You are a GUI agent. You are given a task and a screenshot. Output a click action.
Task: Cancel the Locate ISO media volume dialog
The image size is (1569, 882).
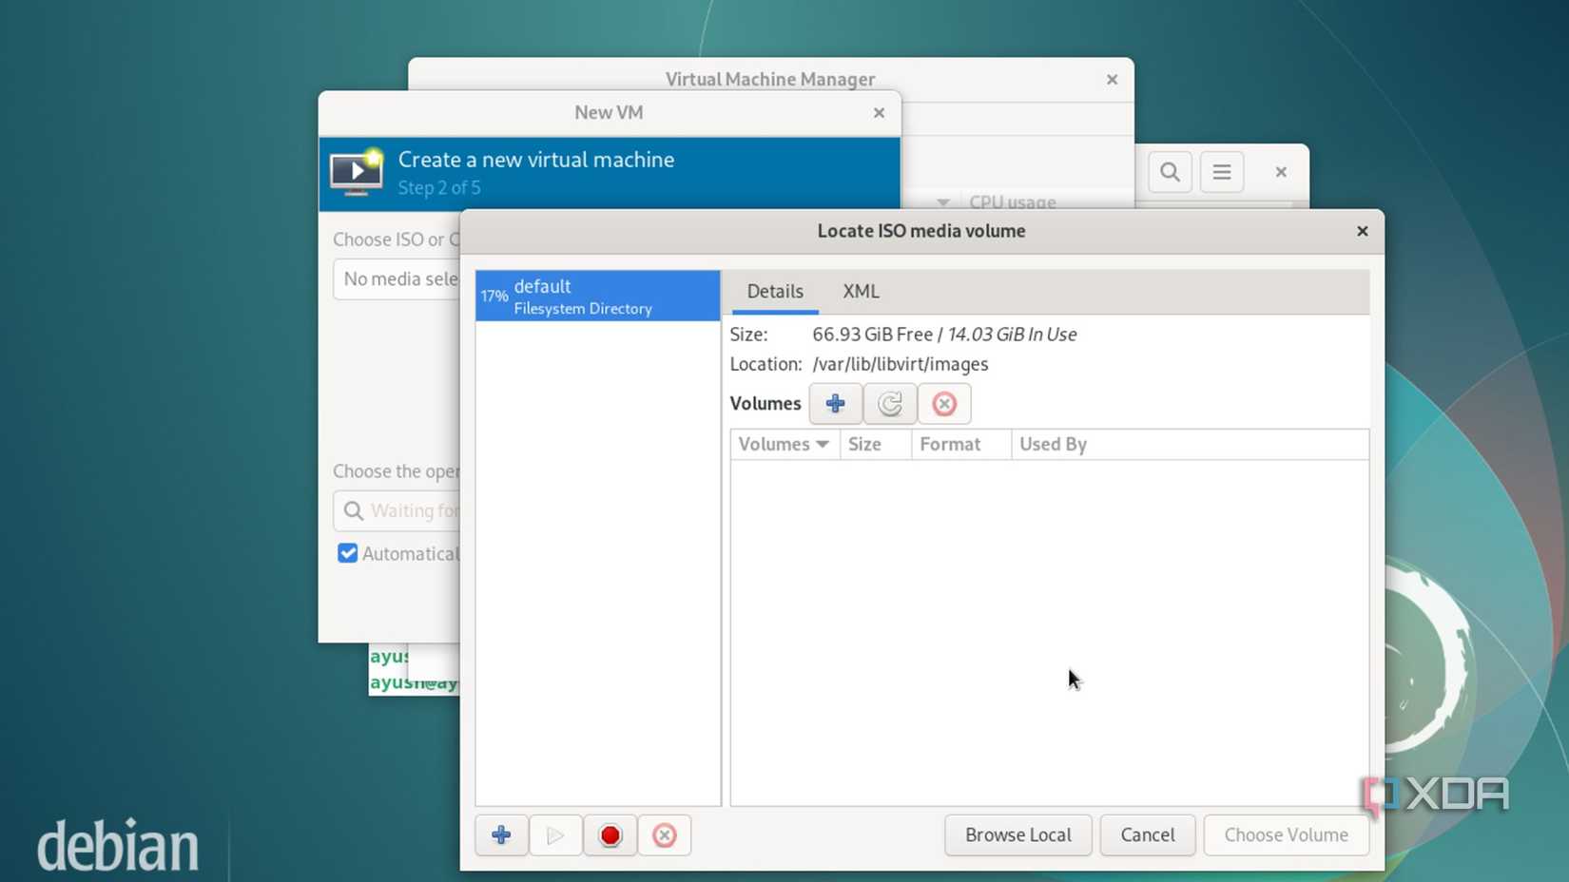click(x=1147, y=834)
